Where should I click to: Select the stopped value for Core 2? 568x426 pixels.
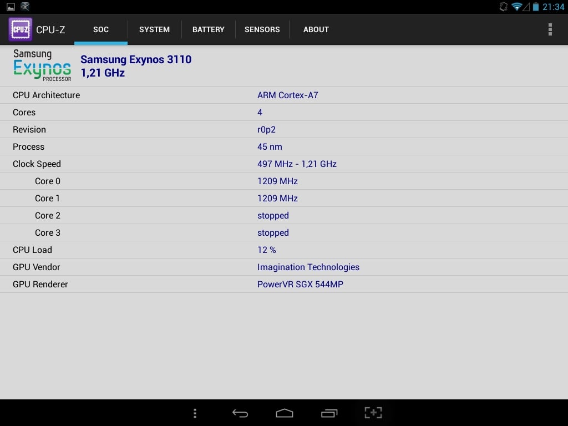tap(273, 216)
